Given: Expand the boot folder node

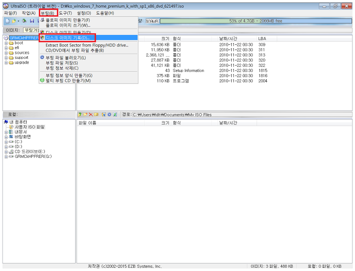Looking at the screenshot, I should click(x=6, y=43).
